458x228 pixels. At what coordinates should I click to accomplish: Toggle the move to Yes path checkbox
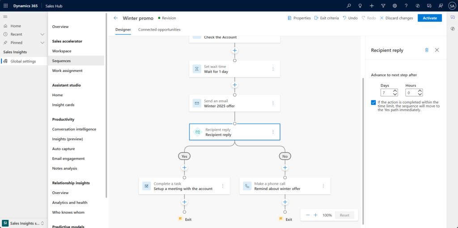[373, 103]
